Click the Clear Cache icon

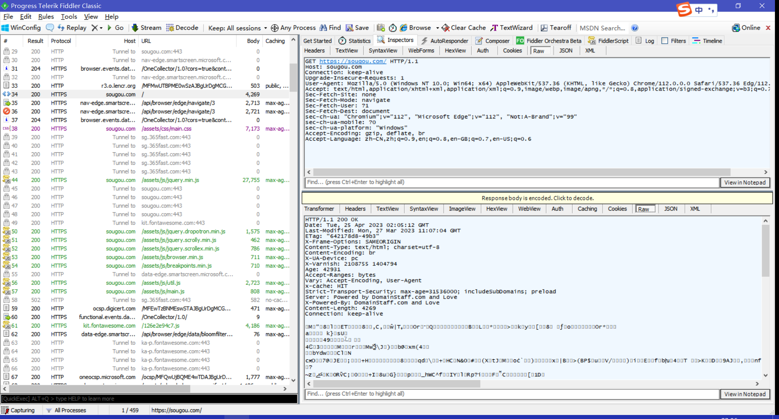coord(463,28)
